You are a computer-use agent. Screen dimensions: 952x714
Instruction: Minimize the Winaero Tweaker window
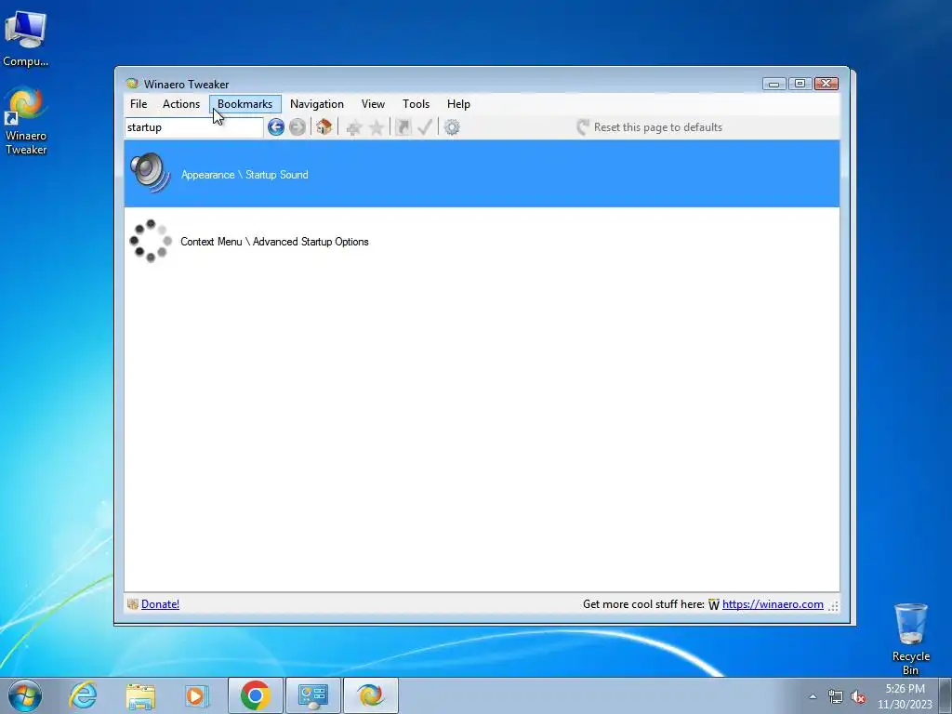[774, 84]
